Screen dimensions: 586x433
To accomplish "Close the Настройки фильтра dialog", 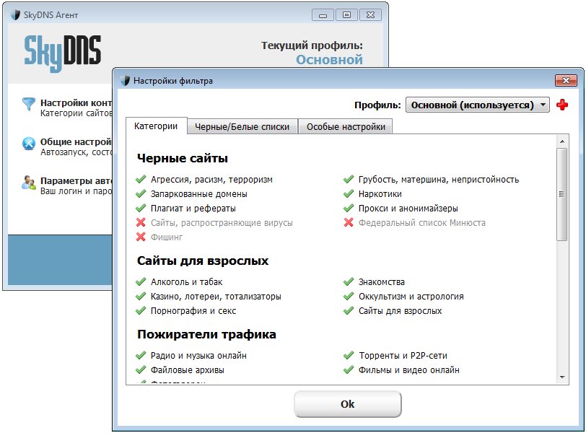I will [566, 80].
